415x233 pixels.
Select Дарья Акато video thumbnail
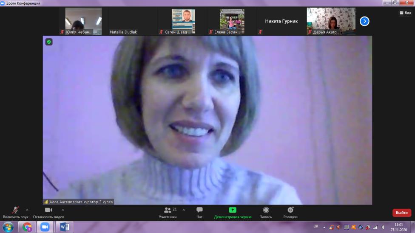pyautogui.click(x=331, y=21)
